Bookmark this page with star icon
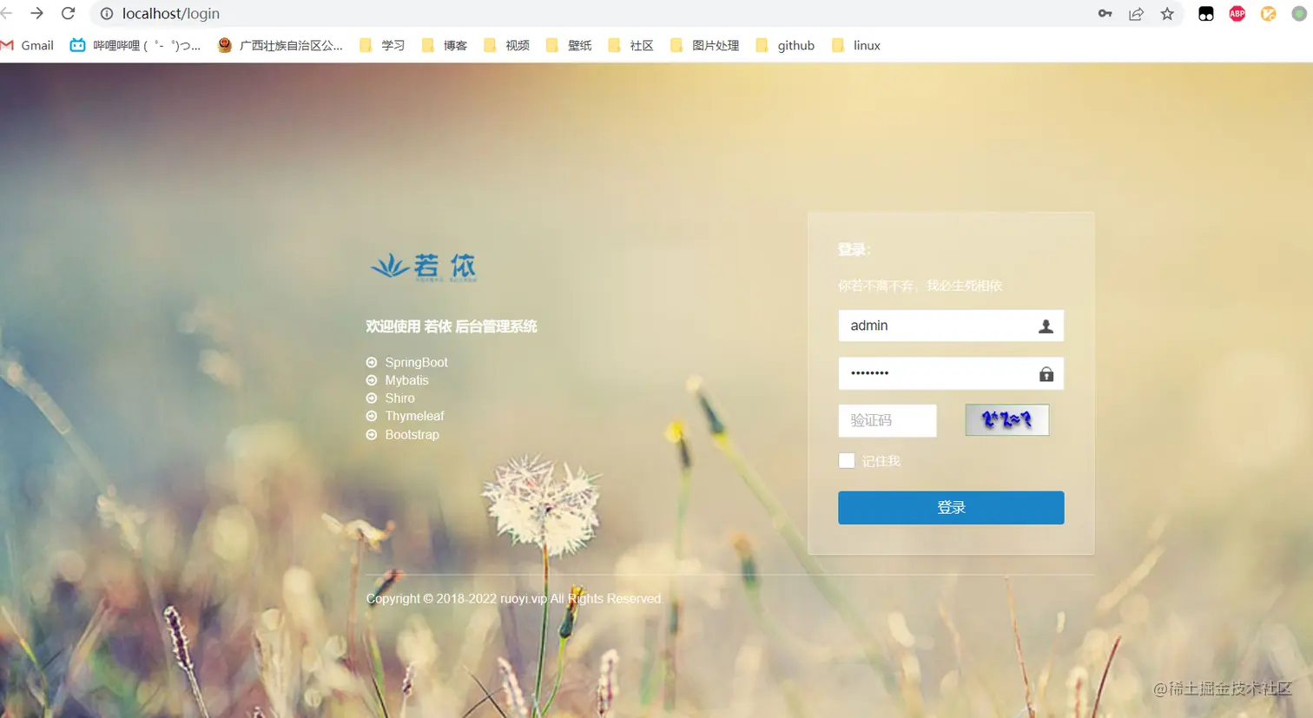 (x=1167, y=14)
